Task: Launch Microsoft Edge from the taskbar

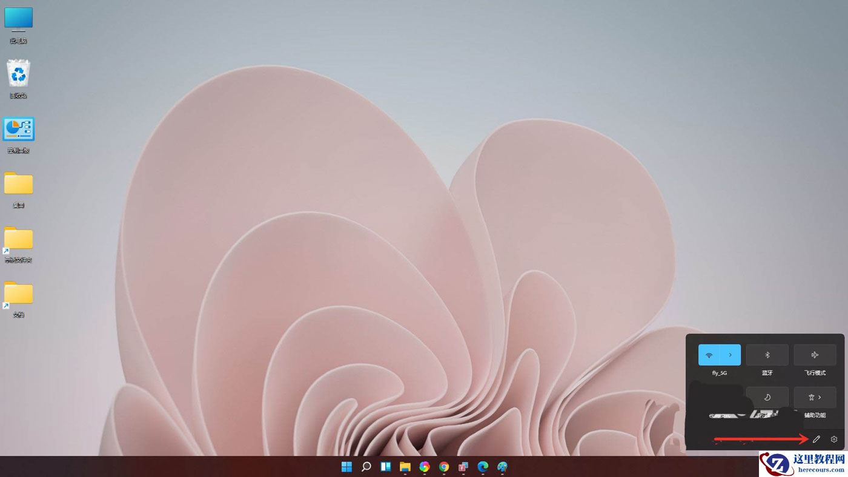Action: coord(482,467)
